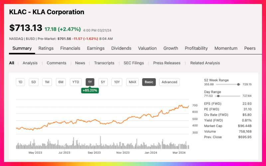Viewport: 266px width, 166px height.
Task: Show the 5Y chart
Action: pos(103,82)
